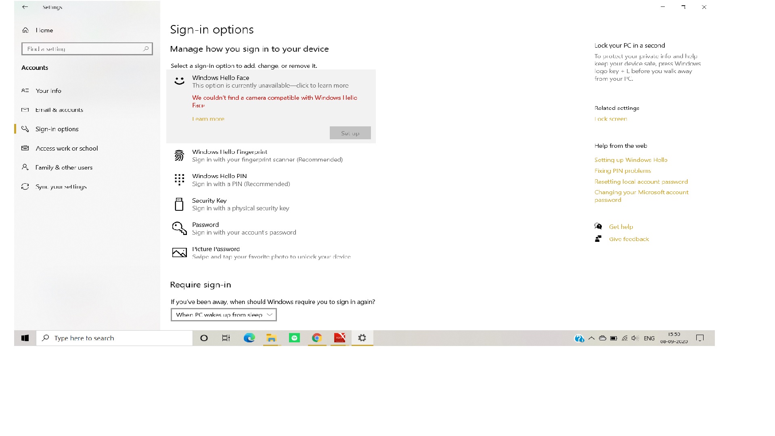
Task: Click the OneDrive cloud tray icon
Action: pos(603,338)
